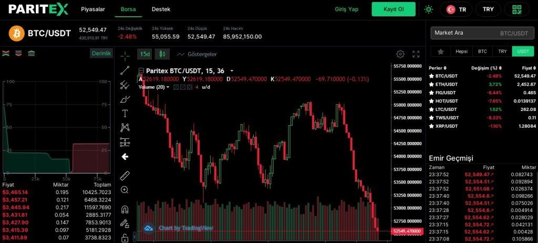Select the pitchfork drawing tool
This screenshot has width=538, height=243.
point(125,85)
